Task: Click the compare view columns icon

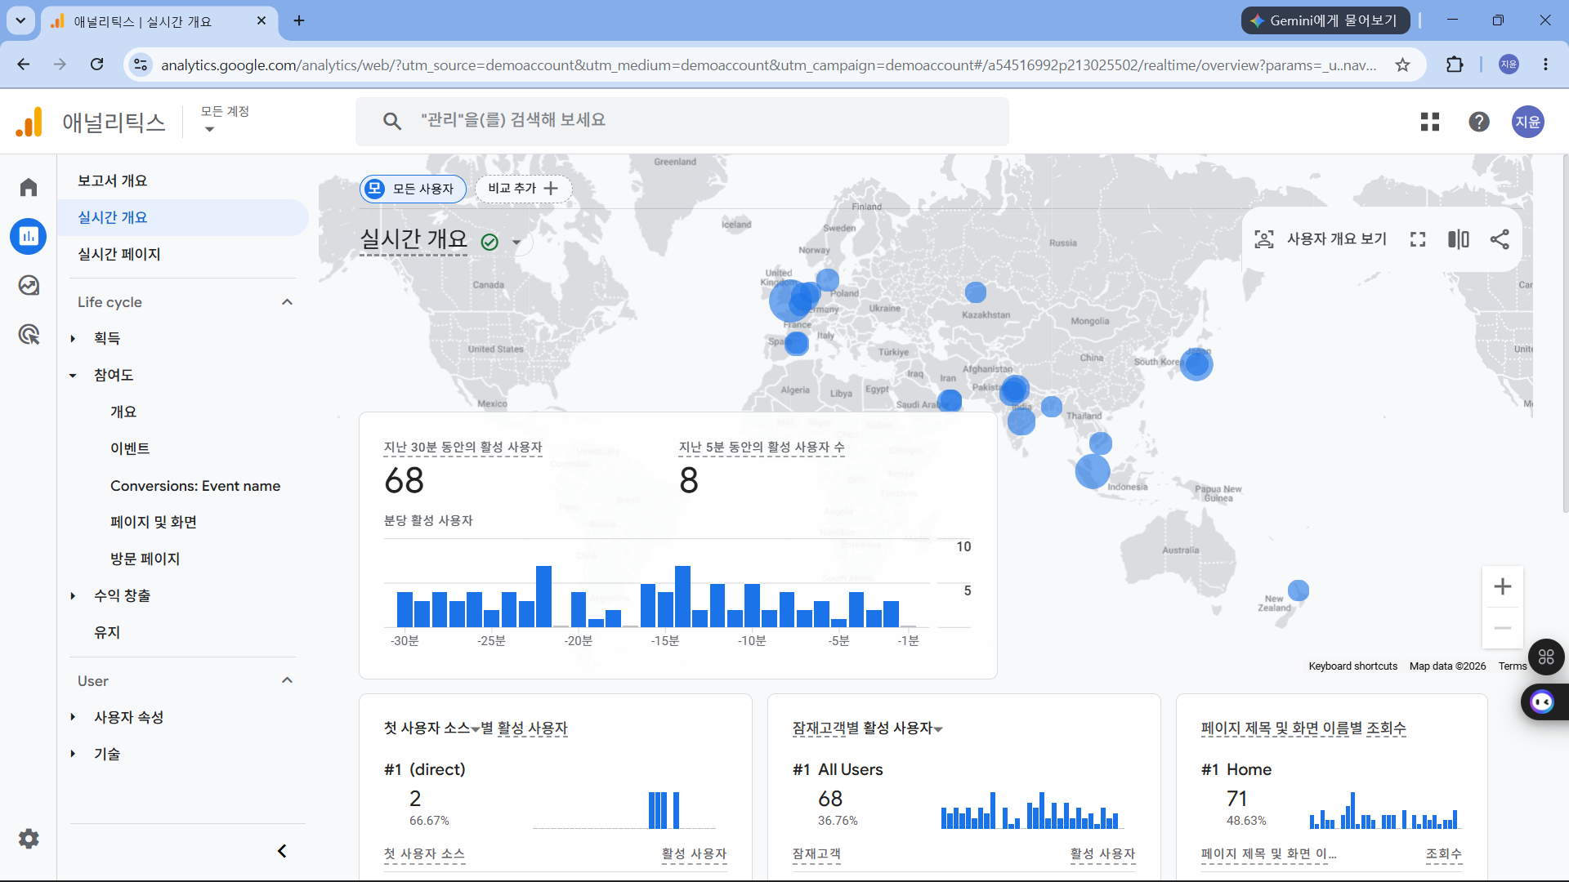Action: click(1459, 239)
